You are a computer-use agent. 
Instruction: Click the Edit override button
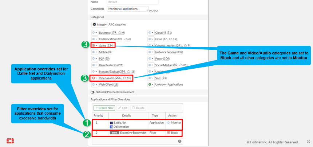[123, 108]
